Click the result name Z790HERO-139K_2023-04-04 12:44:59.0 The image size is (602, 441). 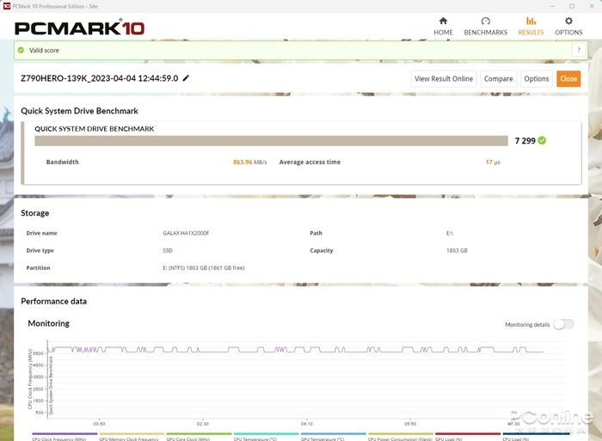tap(100, 78)
